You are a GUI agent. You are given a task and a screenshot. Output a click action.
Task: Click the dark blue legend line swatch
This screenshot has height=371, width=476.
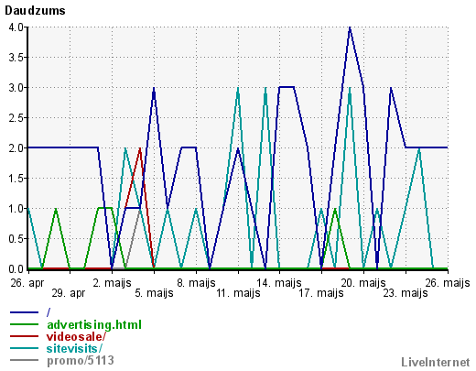[24, 312]
